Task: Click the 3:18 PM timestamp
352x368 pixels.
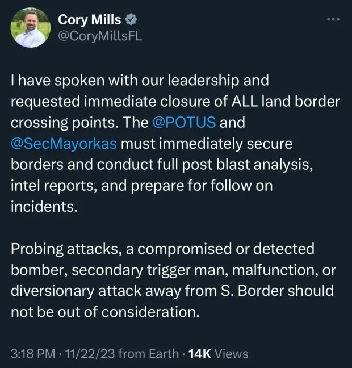Action: coord(32,353)
